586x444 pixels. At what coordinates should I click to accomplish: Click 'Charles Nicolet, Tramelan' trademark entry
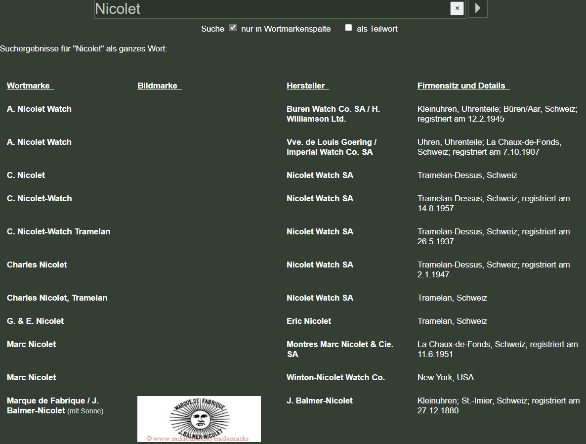(x=57, y=298)
